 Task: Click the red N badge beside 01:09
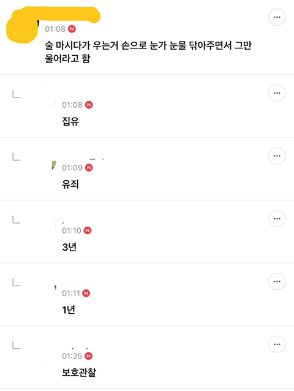click(x=89, y=168)
